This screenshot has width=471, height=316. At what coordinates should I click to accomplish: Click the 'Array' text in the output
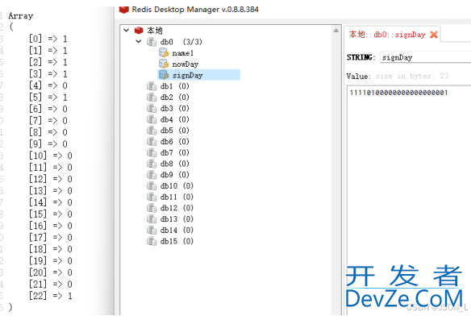coord(21,15)
